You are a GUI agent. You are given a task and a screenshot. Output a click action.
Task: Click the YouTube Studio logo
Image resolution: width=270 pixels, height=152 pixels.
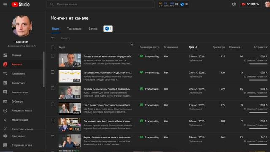[21, 4]
